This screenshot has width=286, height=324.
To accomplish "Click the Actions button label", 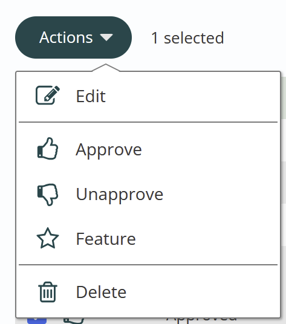I will pyautogui.click(x=66, y=37).
